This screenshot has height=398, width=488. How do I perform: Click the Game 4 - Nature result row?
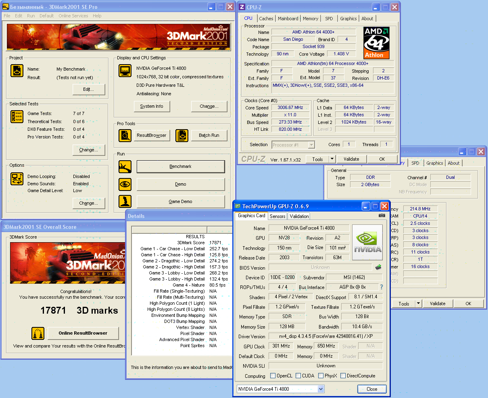[x=181, y=285]
